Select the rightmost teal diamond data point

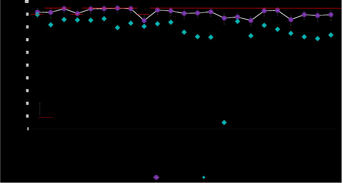pyautogui.click(x=331, y=35)
